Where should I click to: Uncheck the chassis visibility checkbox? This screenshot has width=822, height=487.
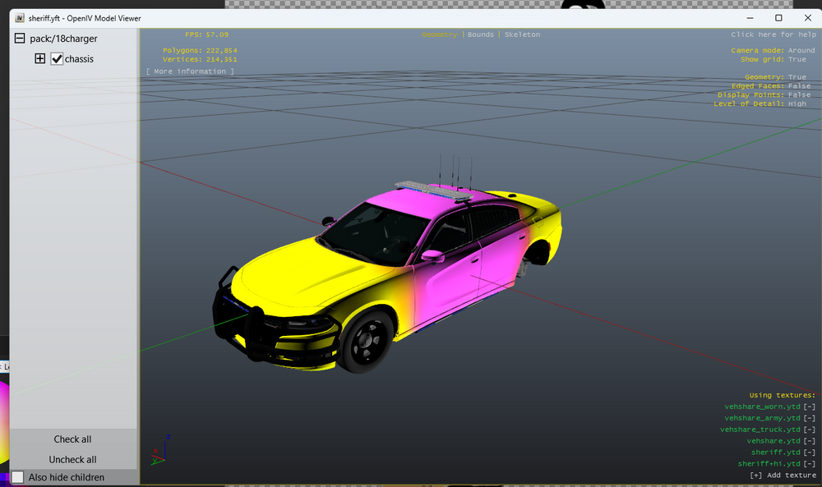[x=57, y=59]
